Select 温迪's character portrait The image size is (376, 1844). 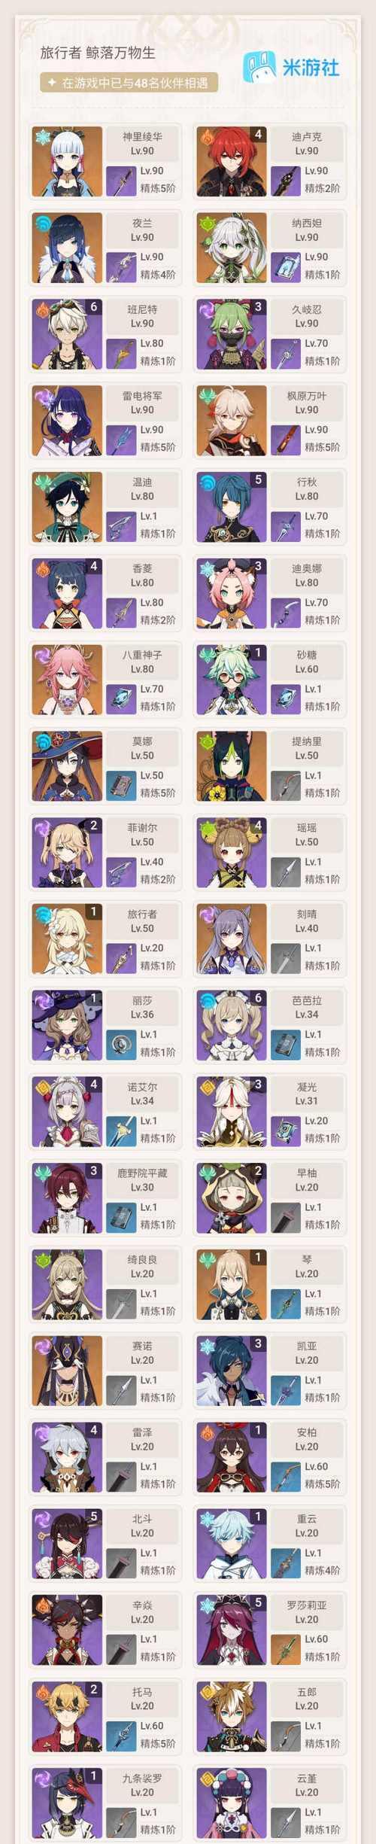click(x=67, y=507)
